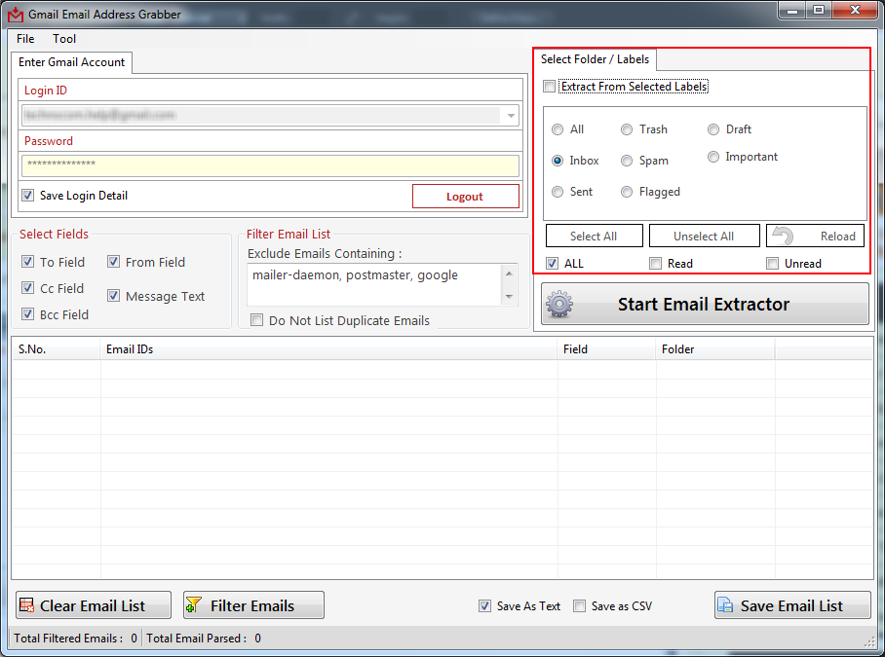The width and height of the screenshot is (885, 657).
Task: Toggle the Save As Text checkbox
Action: click(484, 605)
